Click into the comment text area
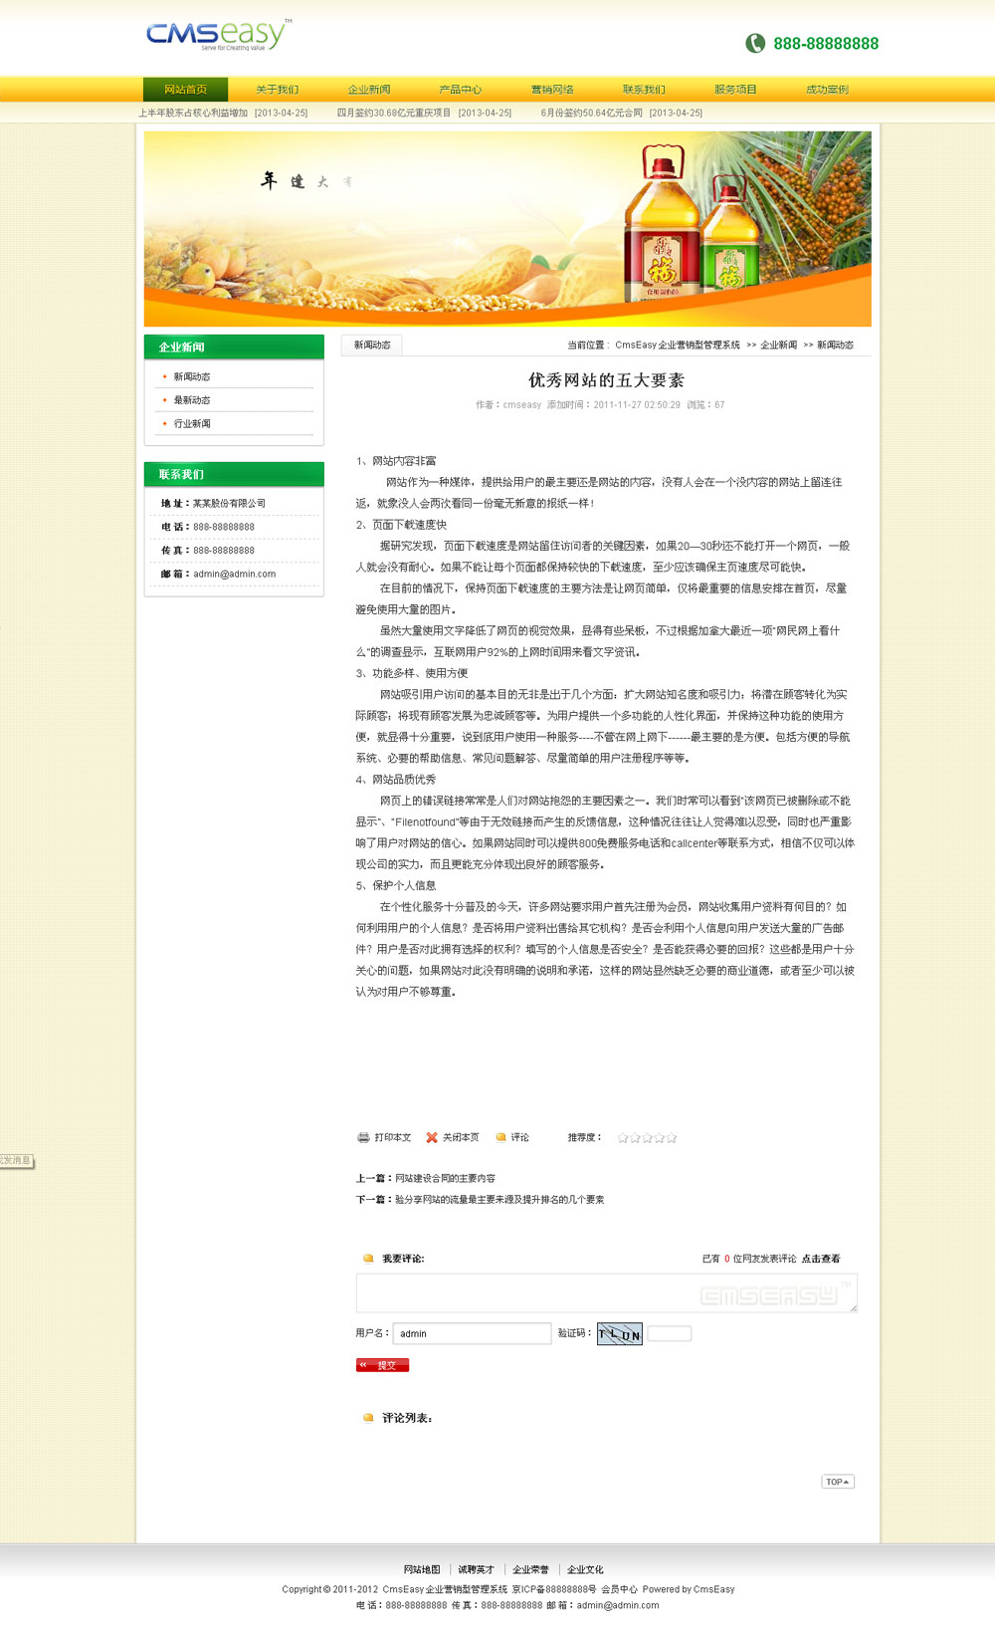Screen dimensions: 995x1632 (606, 1292)
